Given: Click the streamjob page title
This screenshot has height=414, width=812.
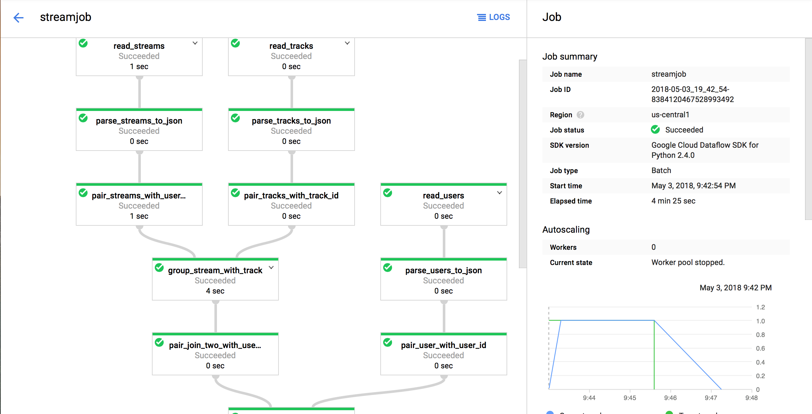Looking at the screenshot, I should point(66,17).
